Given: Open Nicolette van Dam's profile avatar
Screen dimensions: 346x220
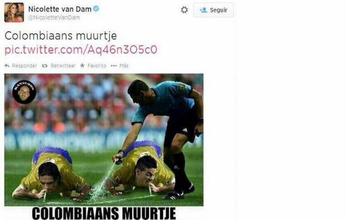Looking at the screenshot, I should [x=14, y=13].
